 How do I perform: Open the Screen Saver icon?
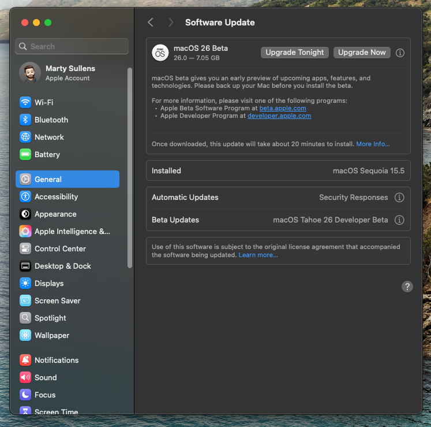[25, 300]
